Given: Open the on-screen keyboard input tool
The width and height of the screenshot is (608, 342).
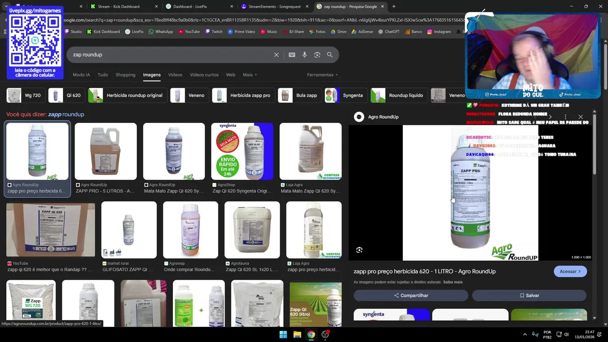Looking at the screenshot, I should pos(292,55).
